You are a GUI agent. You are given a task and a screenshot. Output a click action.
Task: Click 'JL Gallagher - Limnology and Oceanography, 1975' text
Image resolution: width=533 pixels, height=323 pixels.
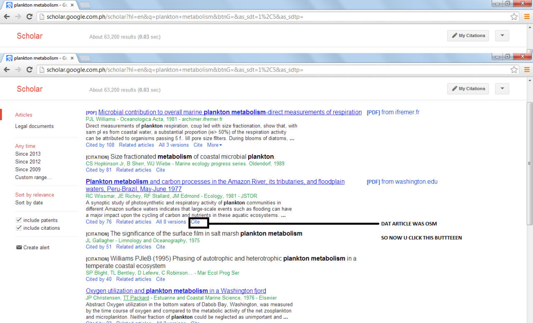pyautogui.click(x=143, y=241)
